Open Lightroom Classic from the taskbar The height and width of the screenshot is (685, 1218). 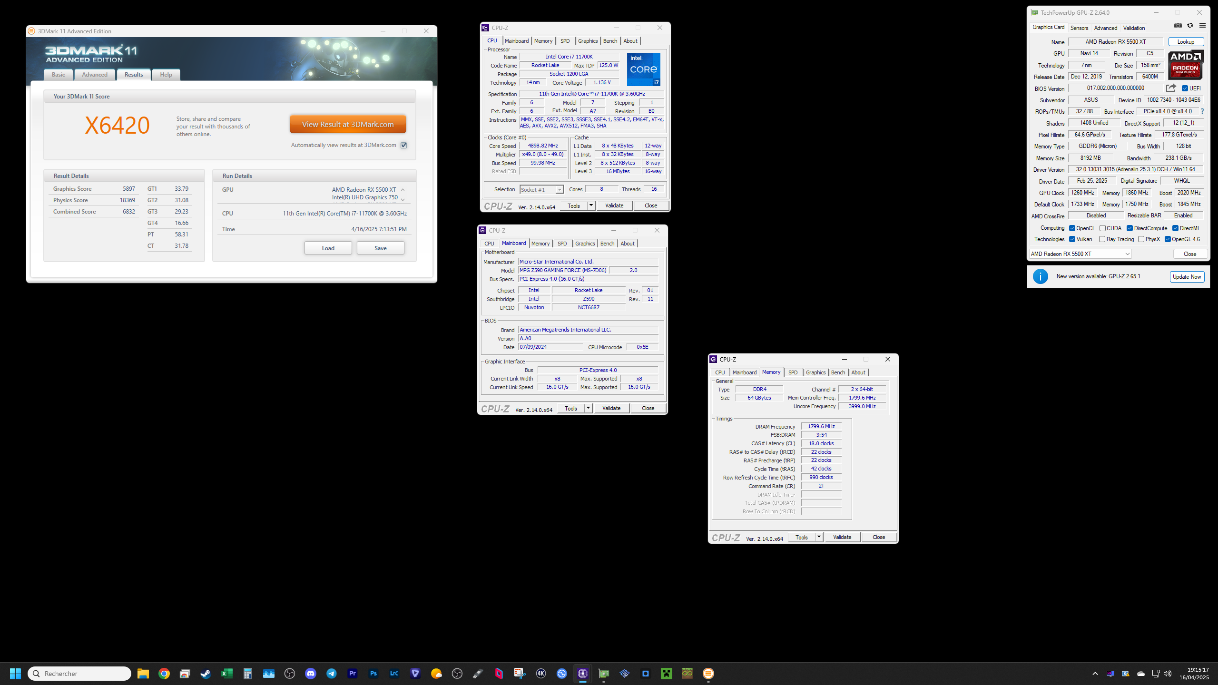pos(394,674)
